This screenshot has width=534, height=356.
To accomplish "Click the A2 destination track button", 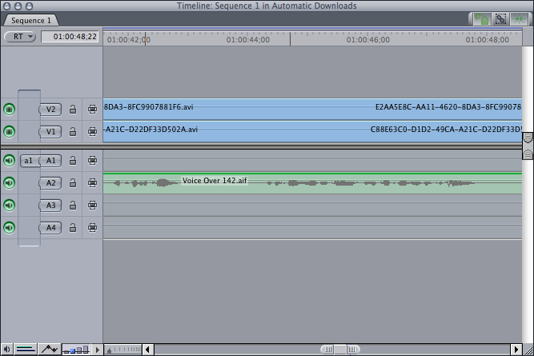I will point(50,183).
